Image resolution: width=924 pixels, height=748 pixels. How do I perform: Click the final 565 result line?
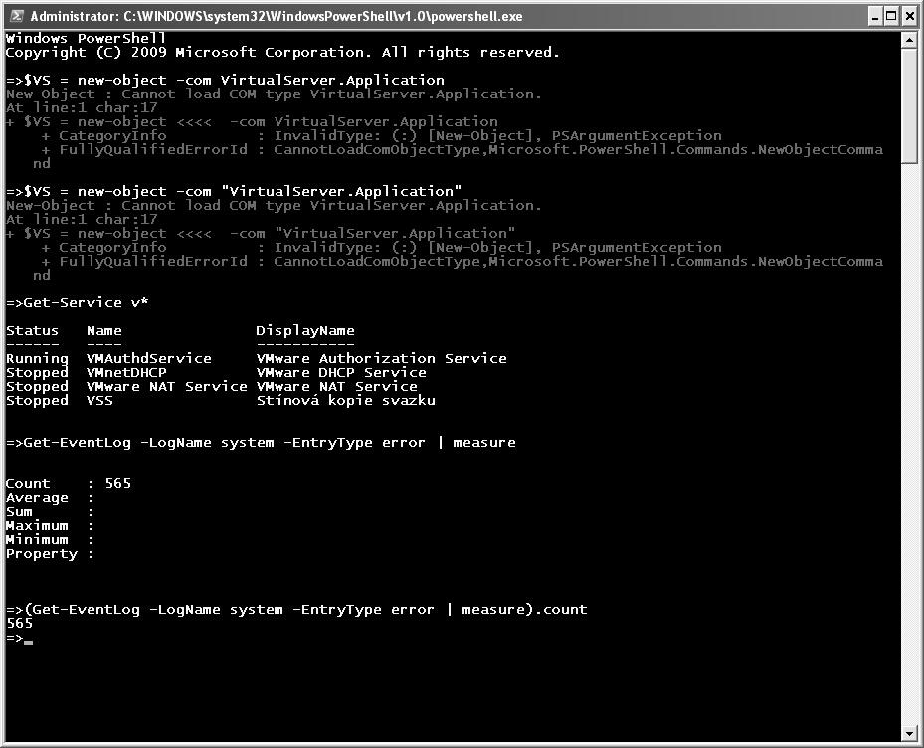[19, 624]
